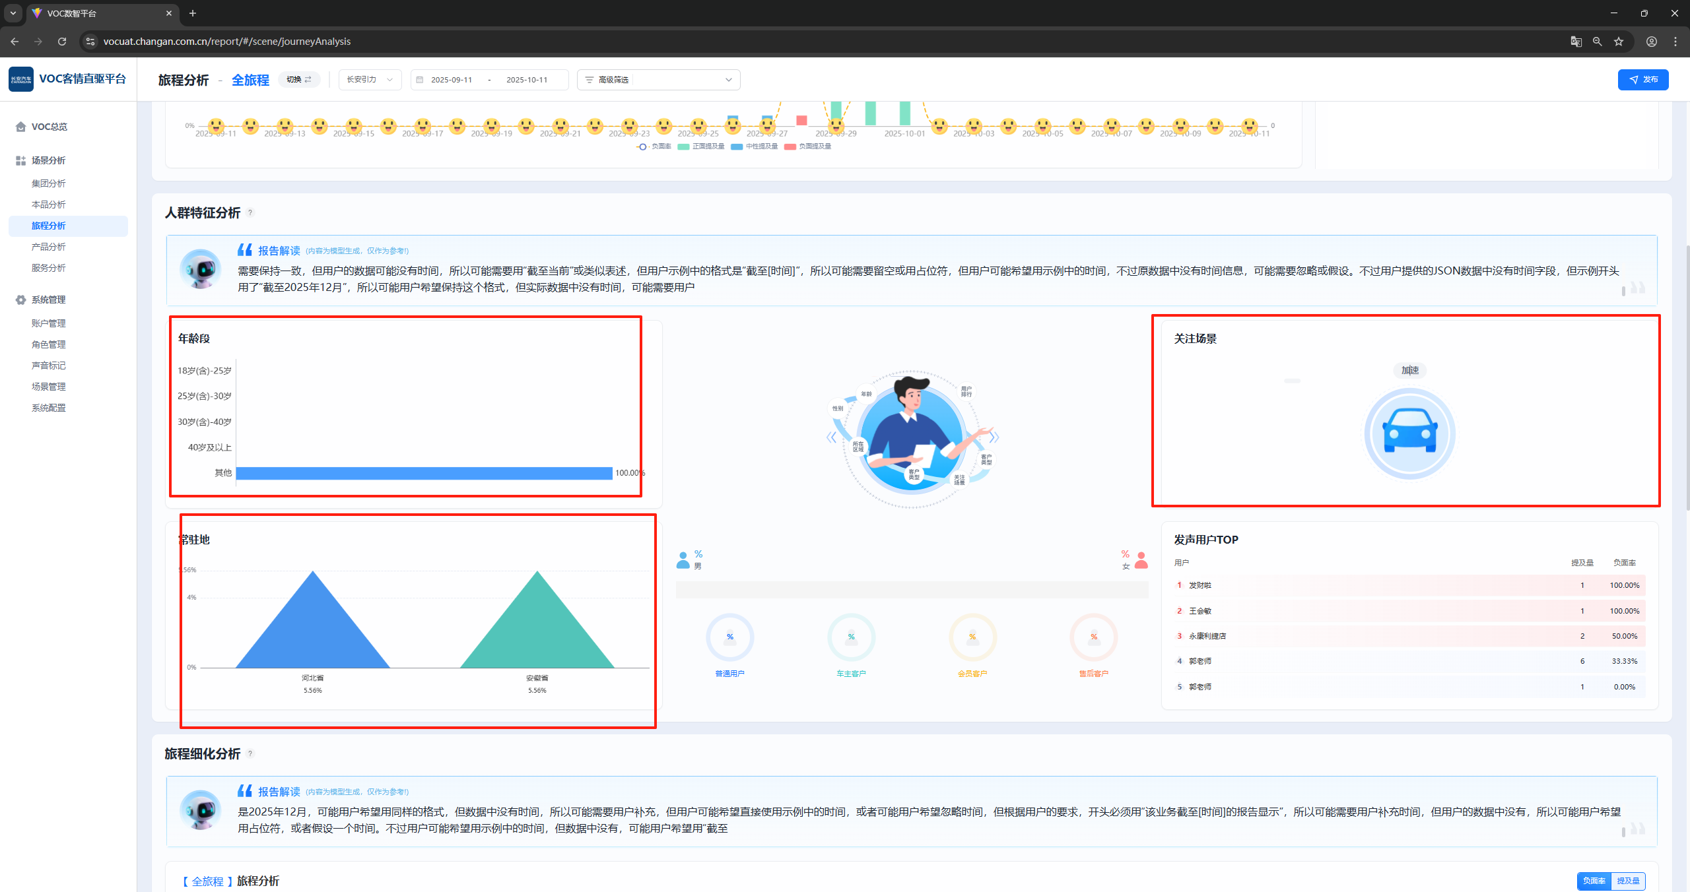Image resolution: width=1690 pixels, height=892 pixels.
Task: Click the help icon beside 旅程细化分析
Action: (250, 753)
